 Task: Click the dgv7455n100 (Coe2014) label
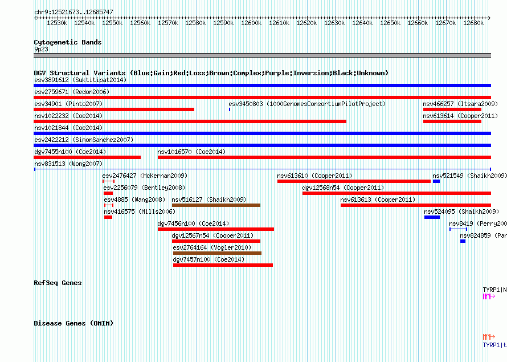(x=70, y=152)
